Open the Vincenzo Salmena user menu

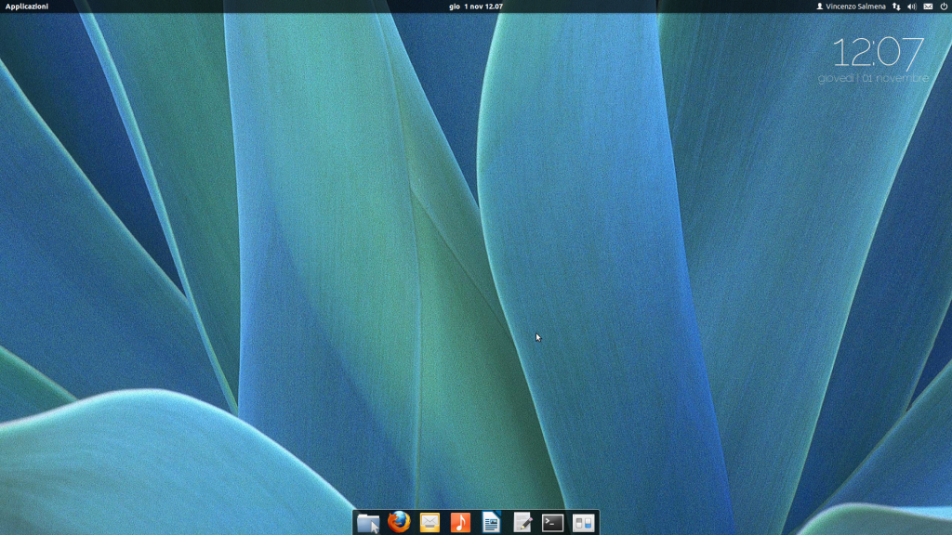[855, 7]
